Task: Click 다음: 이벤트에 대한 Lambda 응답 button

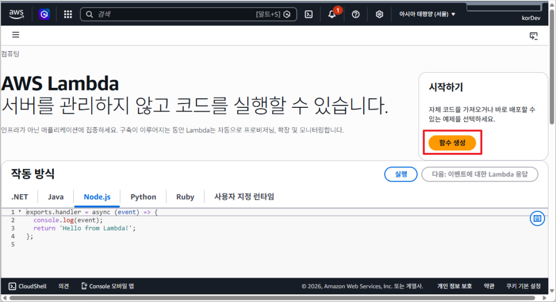Action: click(479, 174)
